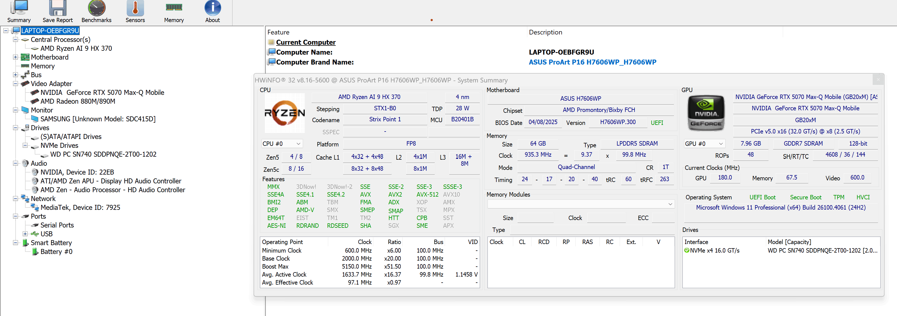Click the Battery #0 icon
Viewport: 897px width, 316px height.
coord(35,252)
